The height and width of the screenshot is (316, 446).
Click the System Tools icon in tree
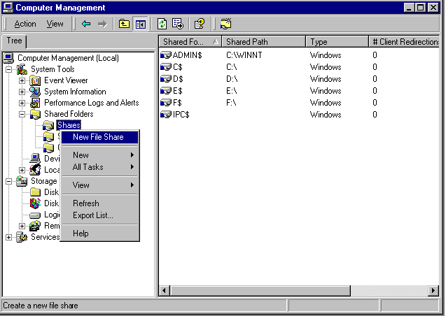22,69
